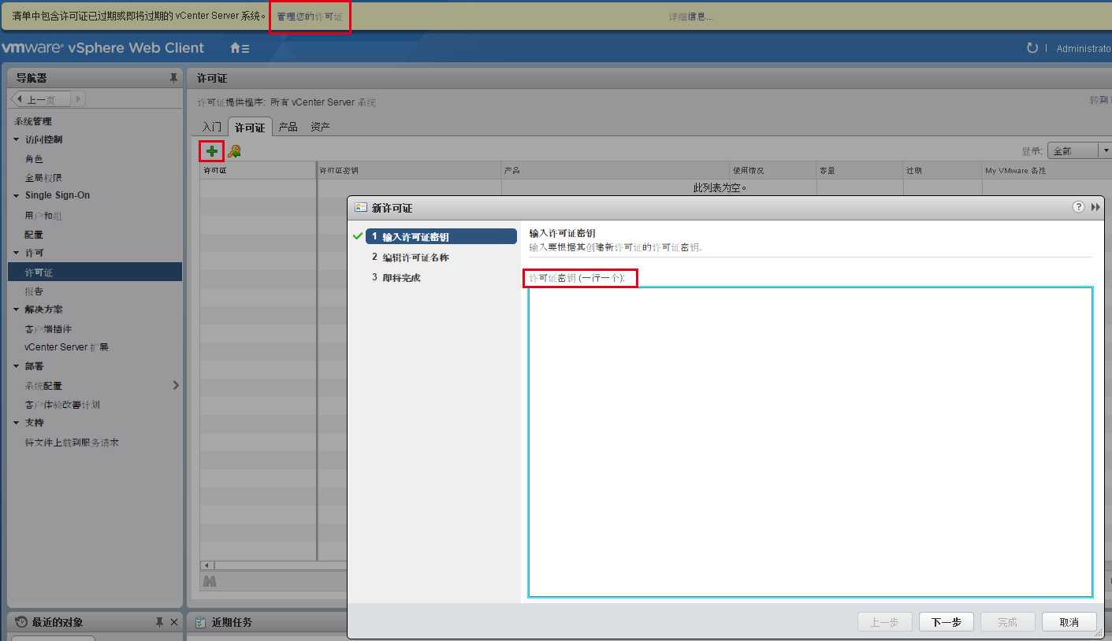The width and height of the screenshot is (1112, 641).
Task: Open 客户体验改善计划 in navigator
Action: 62,404
